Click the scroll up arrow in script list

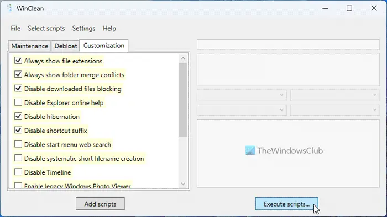[183, 58]
